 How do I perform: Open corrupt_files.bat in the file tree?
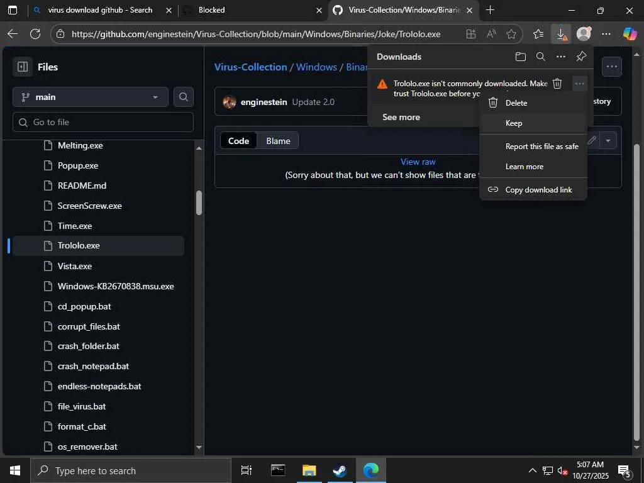89,326
